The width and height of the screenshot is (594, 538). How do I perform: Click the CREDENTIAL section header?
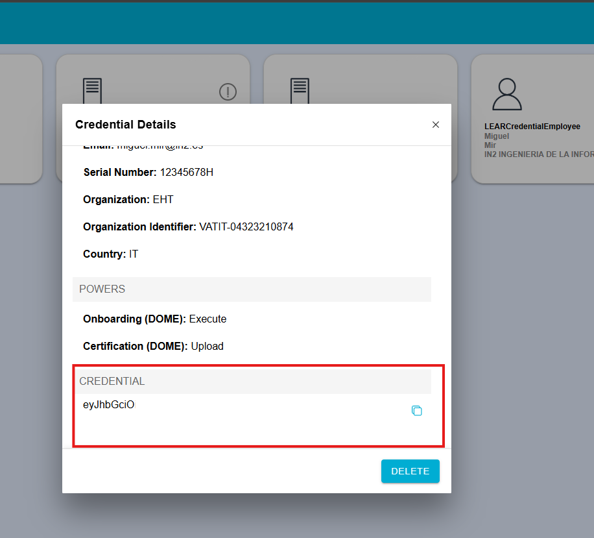point(112,382)
